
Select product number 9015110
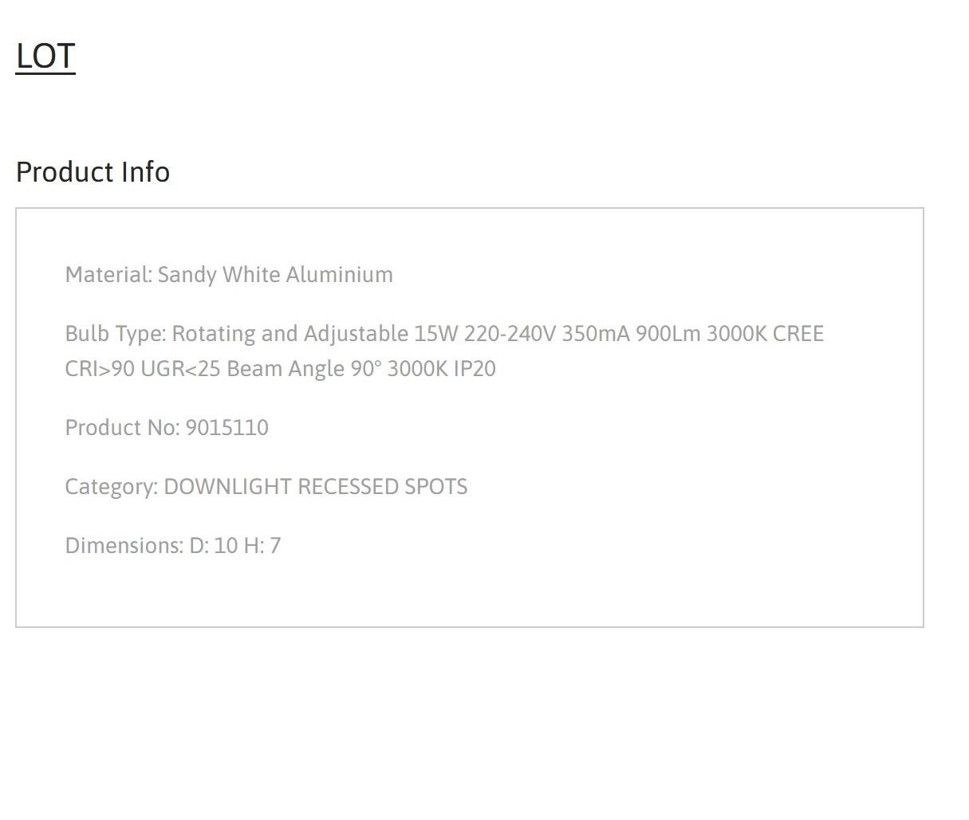pyautogui.click(x=227, y=427)
